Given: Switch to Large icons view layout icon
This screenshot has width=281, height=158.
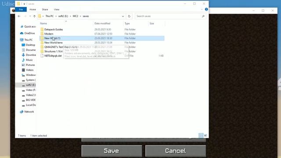Looking at the screenshot, I should pyautogui.click(x=205, y=136).
